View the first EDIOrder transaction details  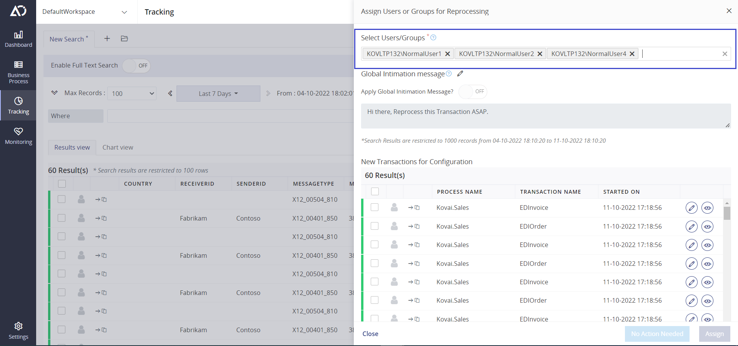pyautogui.click(x=708, y=227)
